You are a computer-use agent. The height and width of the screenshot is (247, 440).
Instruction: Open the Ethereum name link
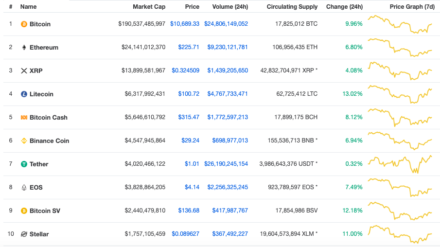pyautogui.click(x=44, y=48)
